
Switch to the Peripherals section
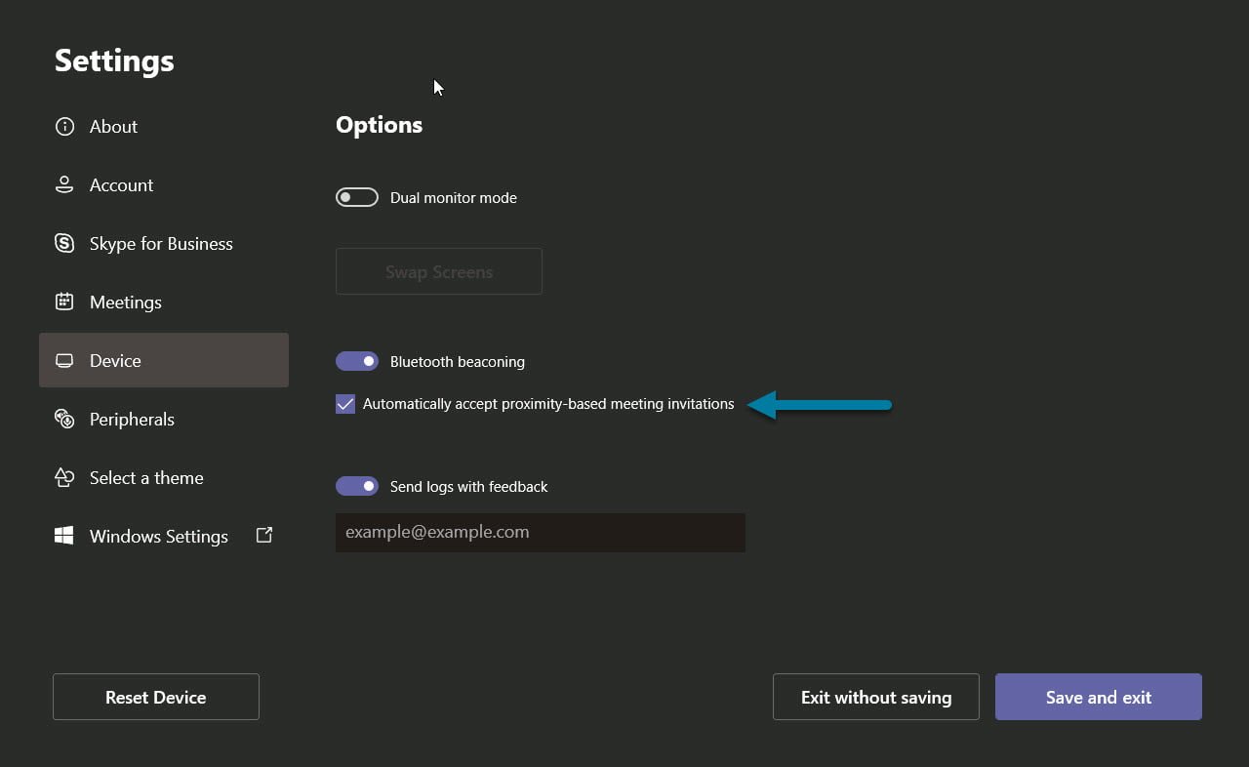pyautogui.click(x=131, y=419)
